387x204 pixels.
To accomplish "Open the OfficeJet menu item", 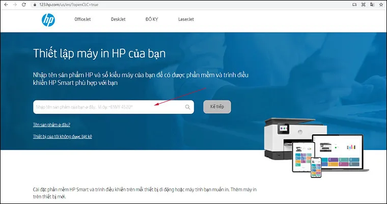I will tap(82, 19).
